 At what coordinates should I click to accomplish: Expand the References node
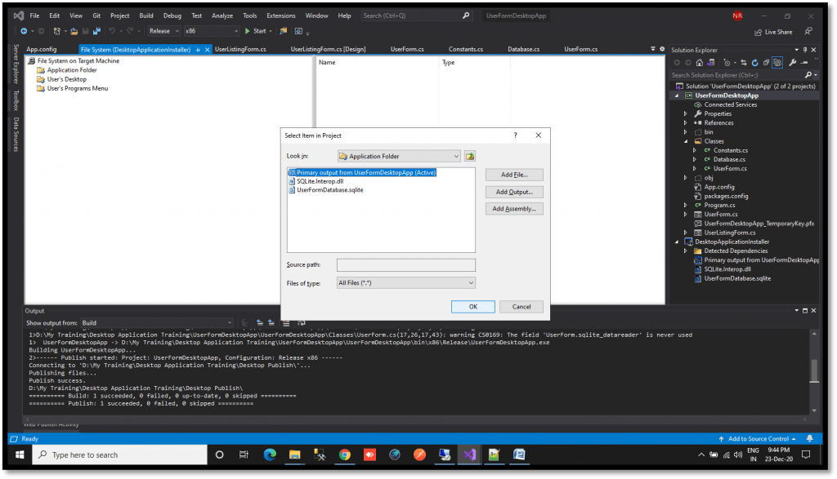[686, 123]
